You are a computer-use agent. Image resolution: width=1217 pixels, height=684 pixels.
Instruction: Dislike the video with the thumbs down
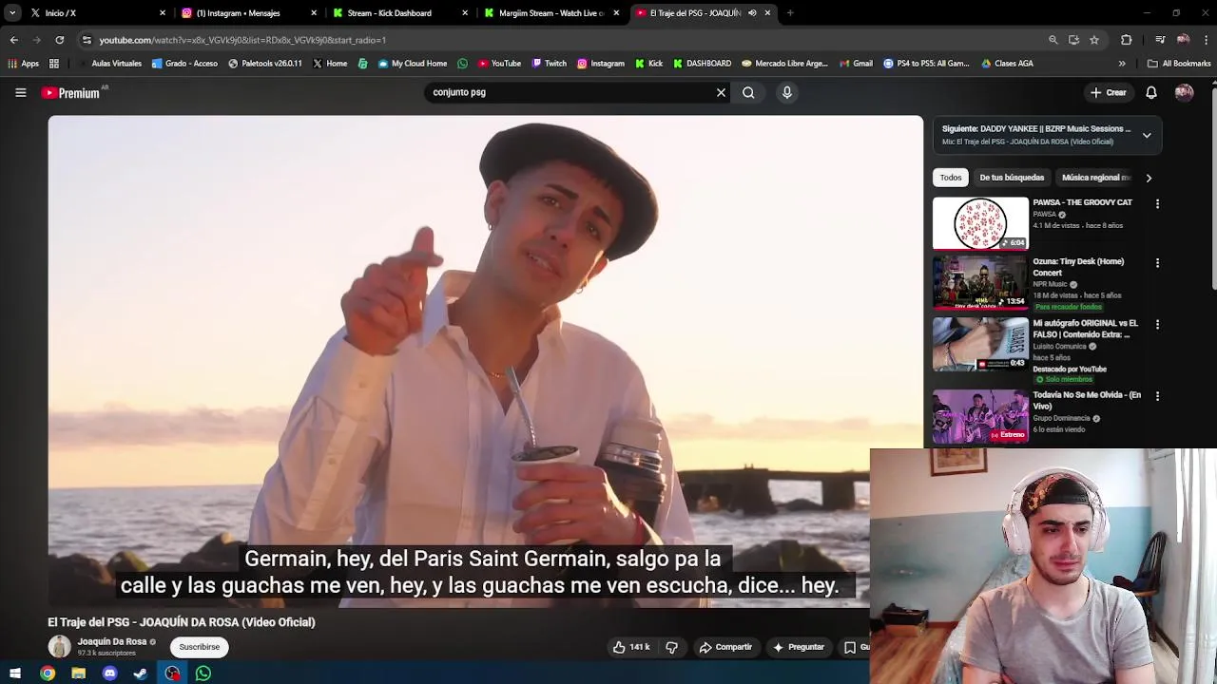point(671,647)
